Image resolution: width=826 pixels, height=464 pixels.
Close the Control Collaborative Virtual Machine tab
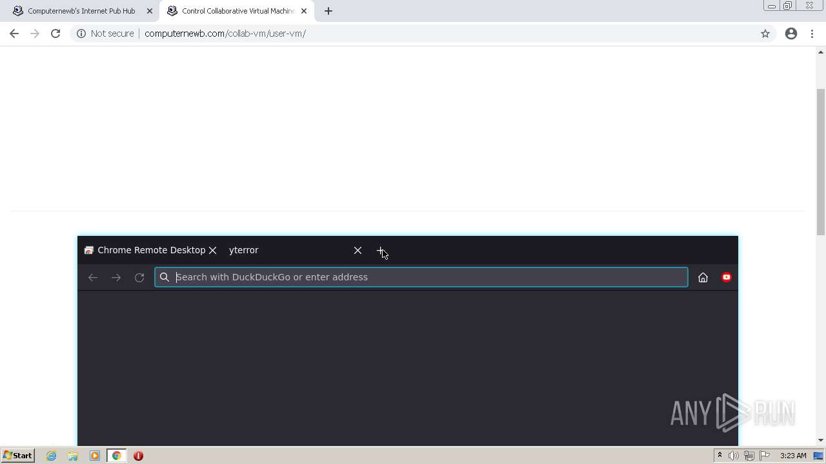tap(304, 11)
